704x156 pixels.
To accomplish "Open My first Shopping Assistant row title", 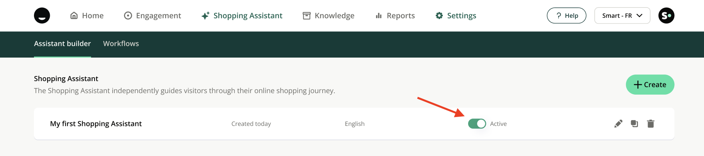I will [x=96, y=124].
